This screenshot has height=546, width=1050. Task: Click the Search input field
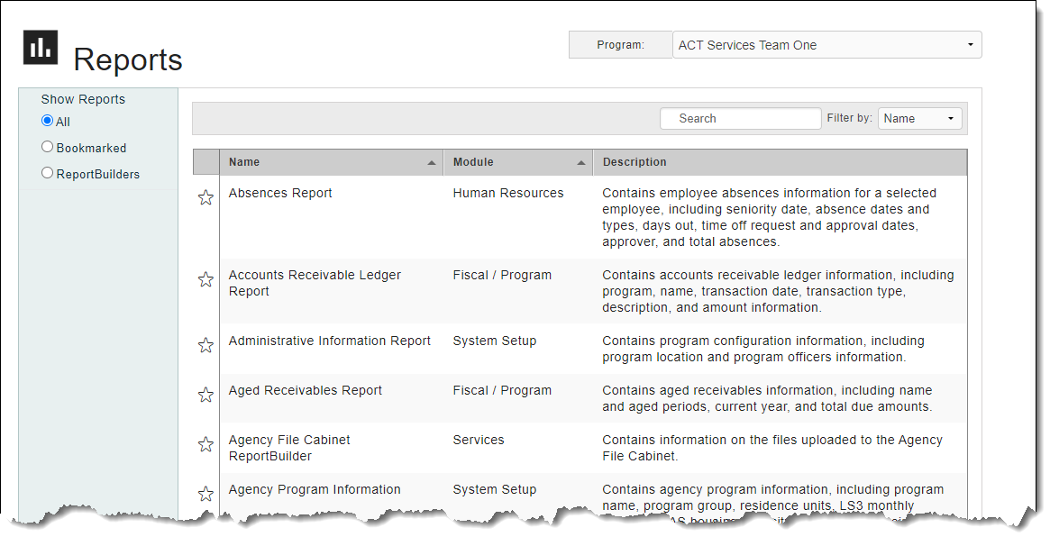(x=740, y=119)
